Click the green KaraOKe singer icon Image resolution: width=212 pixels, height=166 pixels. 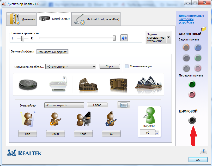point(149,115)
